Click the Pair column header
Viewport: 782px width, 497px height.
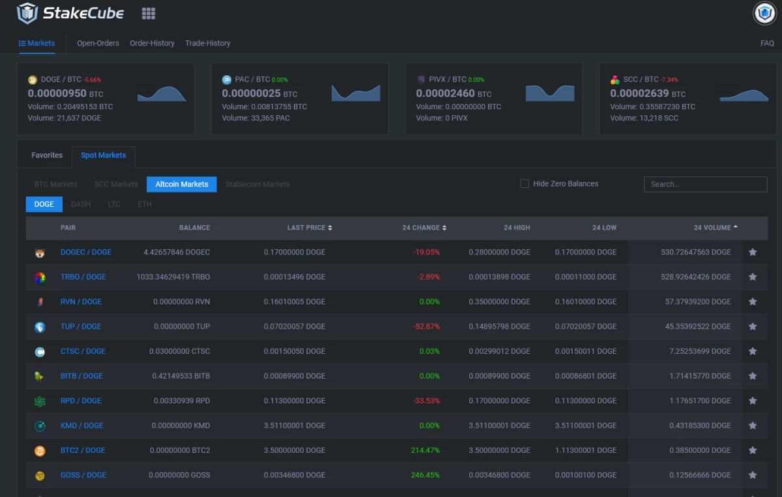(68, 228)
